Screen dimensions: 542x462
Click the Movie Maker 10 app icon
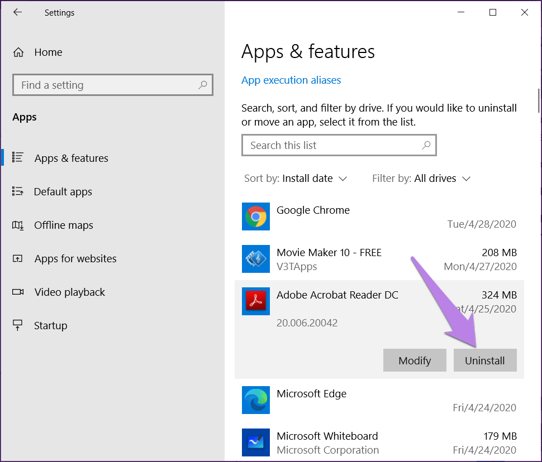[256, 259]
